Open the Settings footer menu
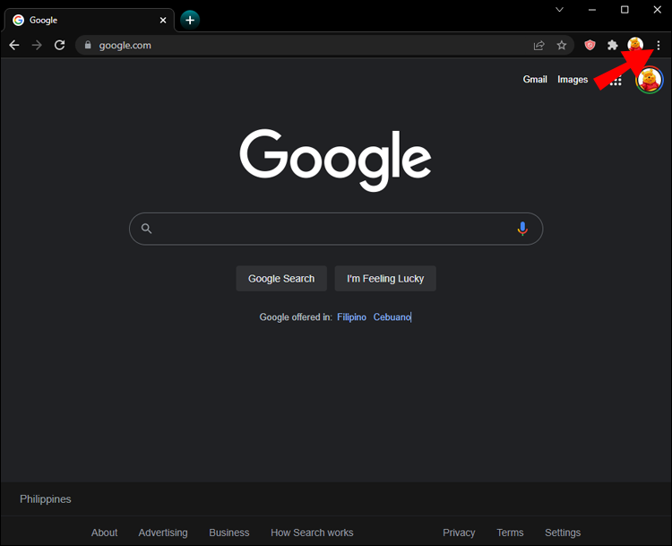 [x=563, y=533]
